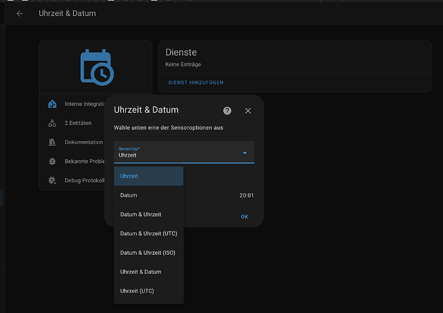This screenshot has width=443, height=313.
Task: Pick Uhrzeit (UTC) option
Action: [x=148, y=291]
